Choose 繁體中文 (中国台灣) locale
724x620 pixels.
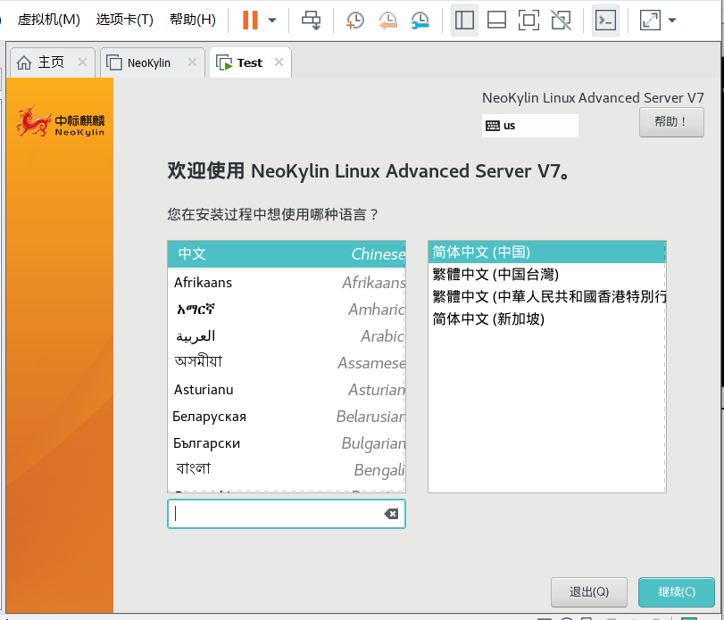point(546,275)
